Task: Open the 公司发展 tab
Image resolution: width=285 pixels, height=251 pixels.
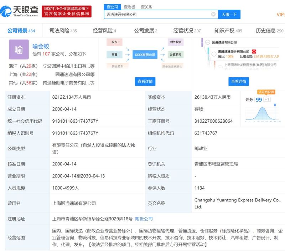Action: [146, 31]
